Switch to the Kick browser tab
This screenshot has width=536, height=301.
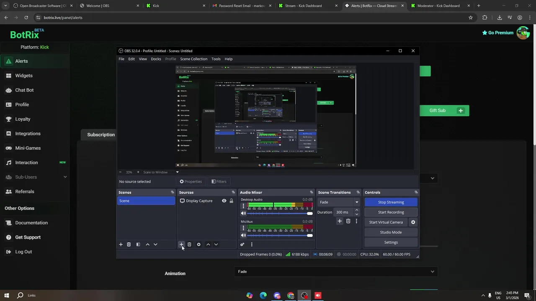pos(176,6)
